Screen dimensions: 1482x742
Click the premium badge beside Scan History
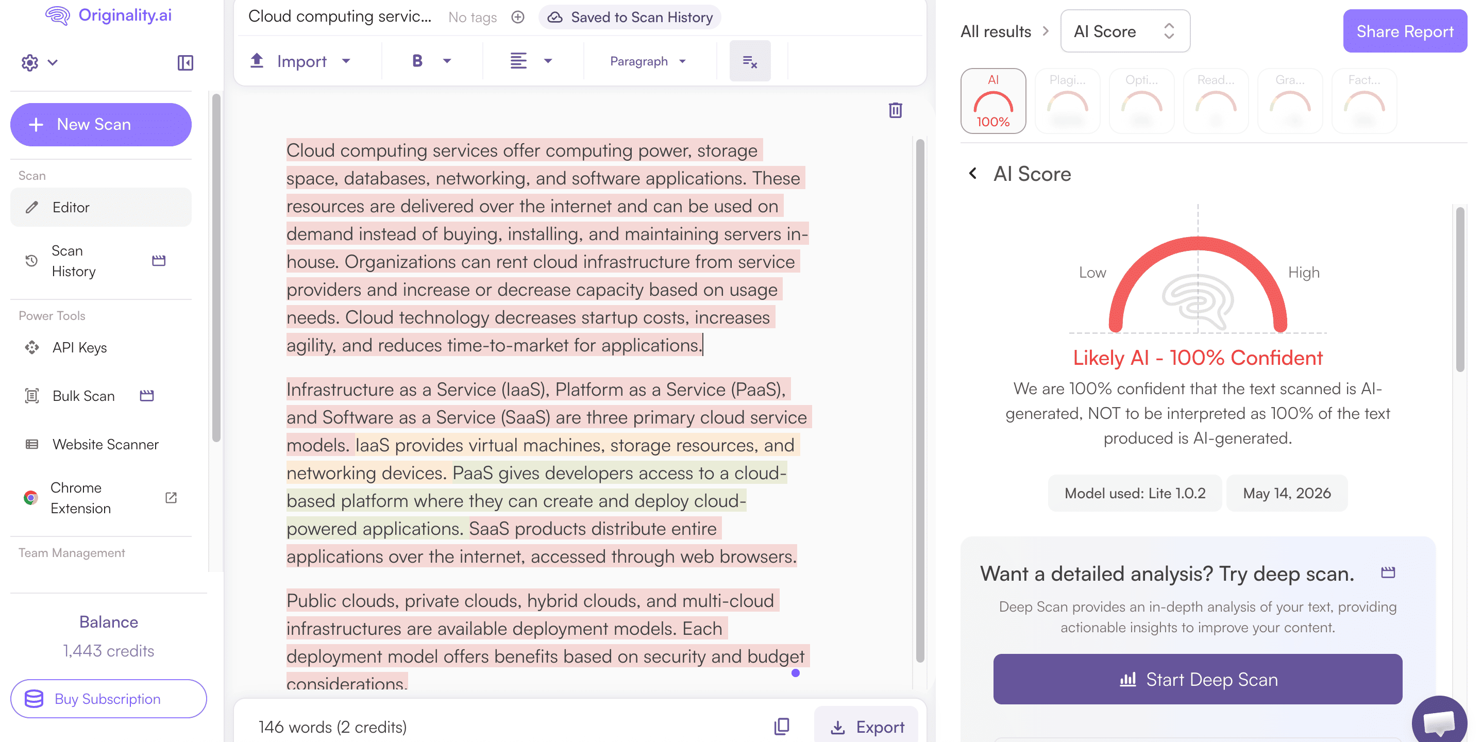pyautogui.click(x=159, y=261)
